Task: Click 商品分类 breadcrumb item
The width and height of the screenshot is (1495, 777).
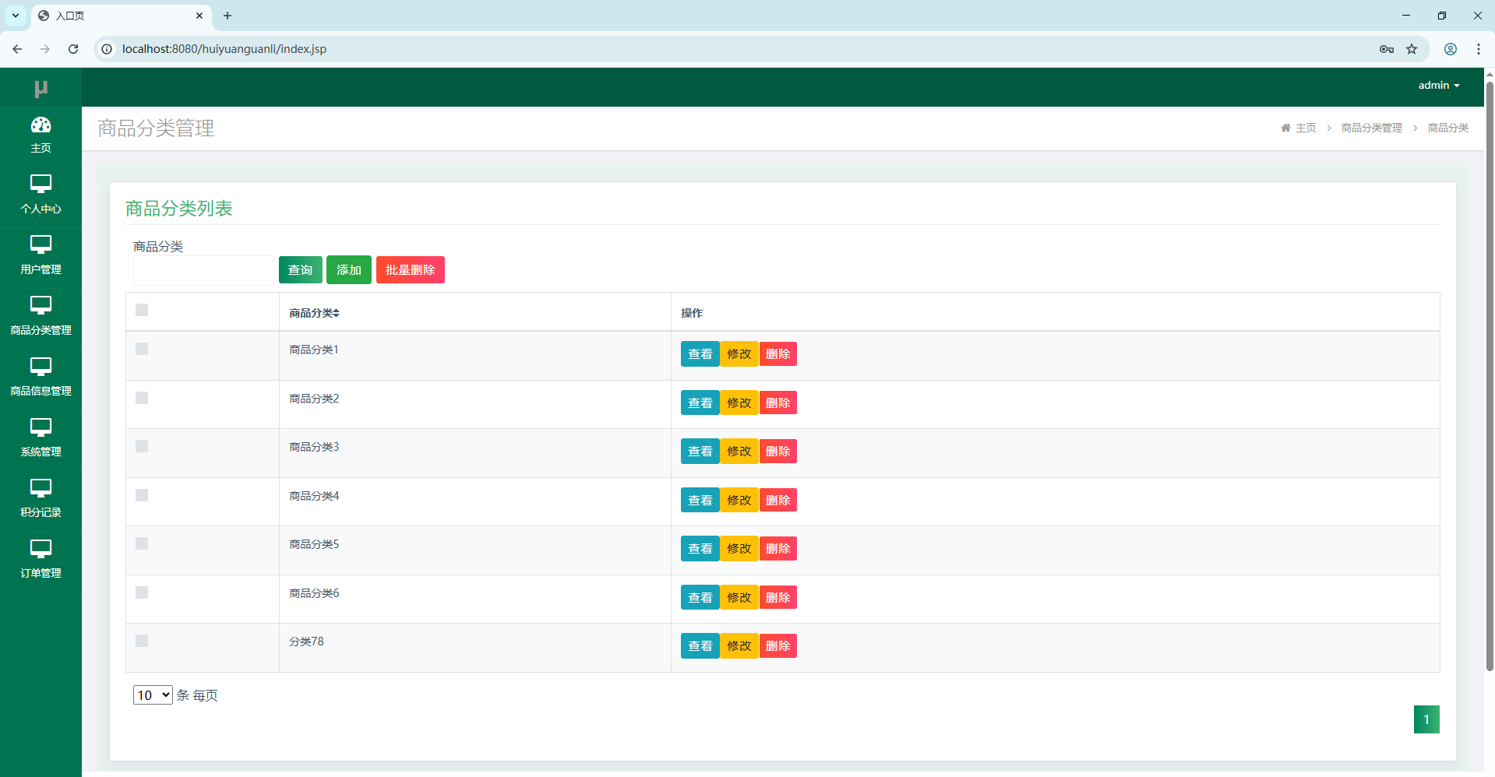Action: click(x=1448, y=128)
